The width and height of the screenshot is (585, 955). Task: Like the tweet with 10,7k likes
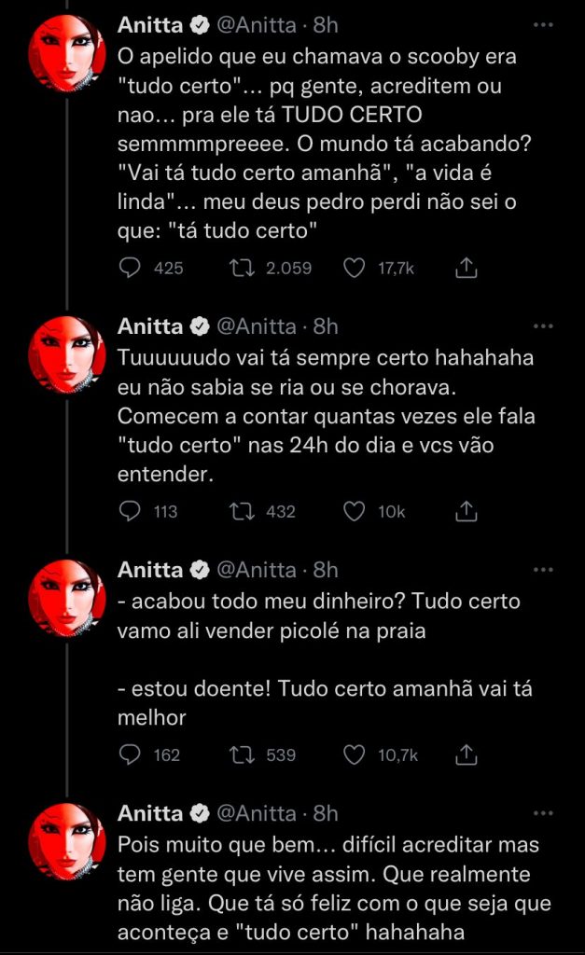[x=354, y=754]
